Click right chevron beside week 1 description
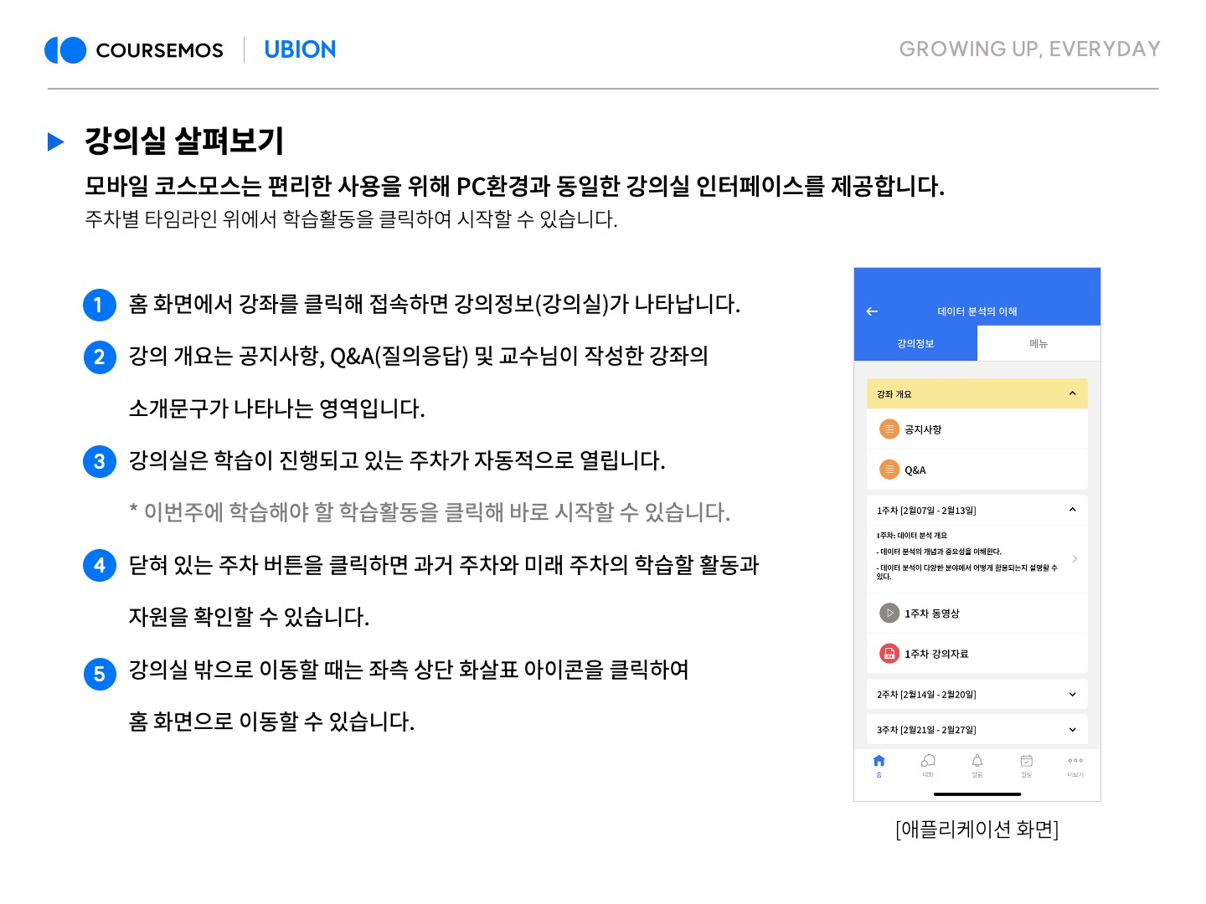Screen dimensions: 1206x904 pos(1075,558)
